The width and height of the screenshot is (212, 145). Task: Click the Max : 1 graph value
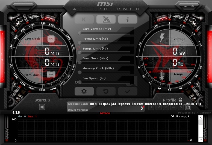pyautogui.click(x=32, y=117)
